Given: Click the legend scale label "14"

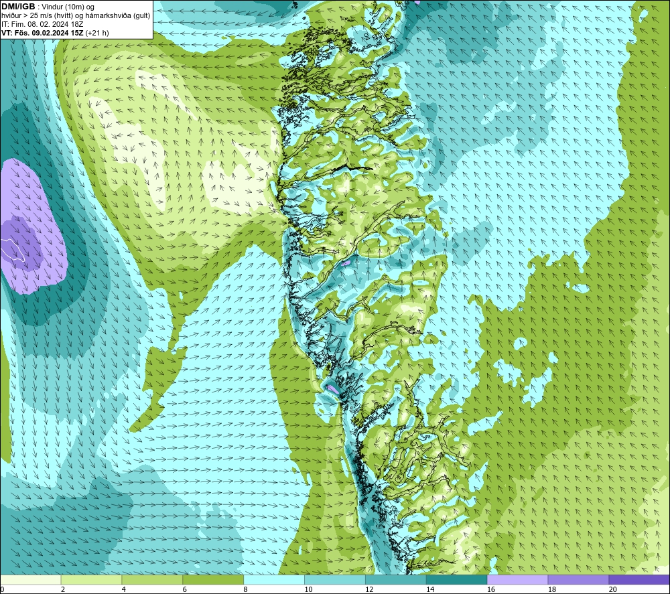Looking at the screenshot, I should coord(430,590).
